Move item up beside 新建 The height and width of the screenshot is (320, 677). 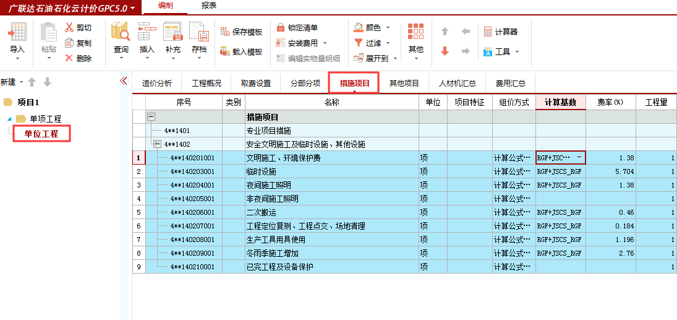(x=32, y=82)
